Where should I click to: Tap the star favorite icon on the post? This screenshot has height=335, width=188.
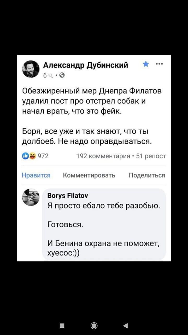coord(146,64)
